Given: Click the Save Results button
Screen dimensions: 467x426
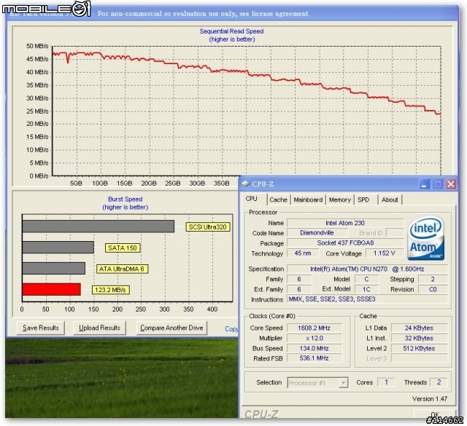Looking at the screenshot, I should coord(41,328).
